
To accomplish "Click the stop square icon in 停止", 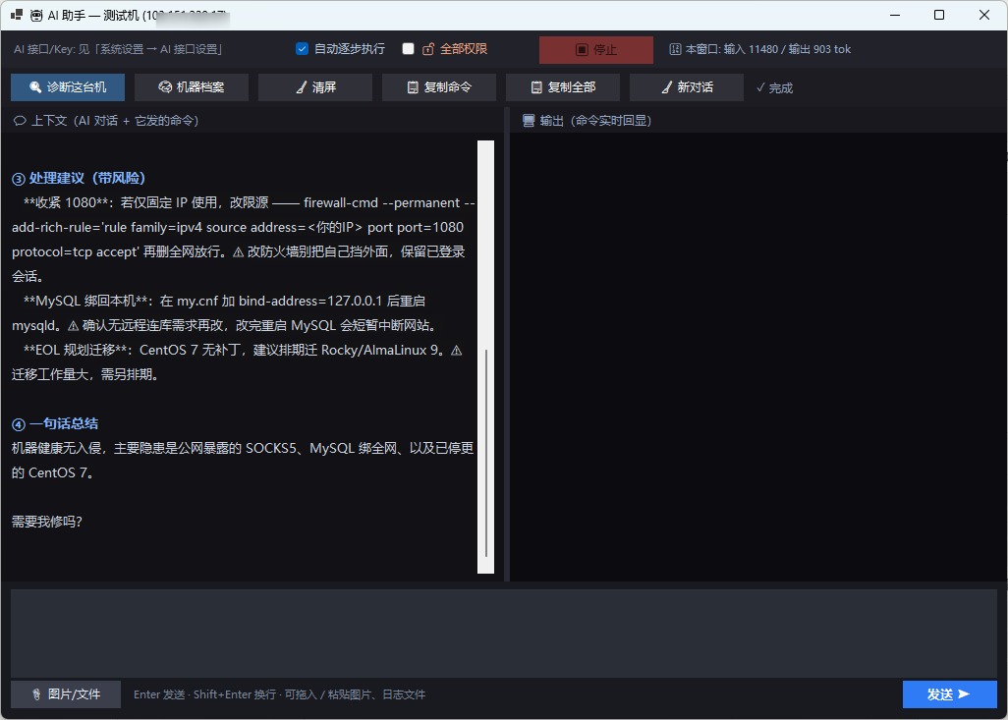I will [582, 49].
